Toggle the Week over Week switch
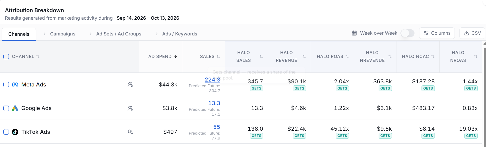The height and width of the screenshot is (147, 486). [x=407, y=33]
